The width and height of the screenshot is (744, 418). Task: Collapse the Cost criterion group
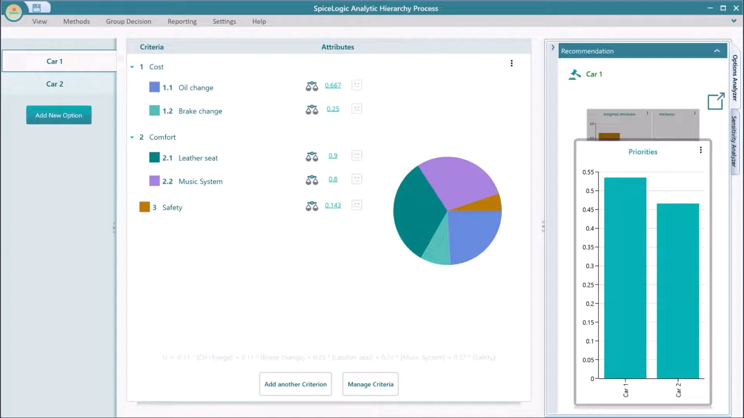point(132,67)
